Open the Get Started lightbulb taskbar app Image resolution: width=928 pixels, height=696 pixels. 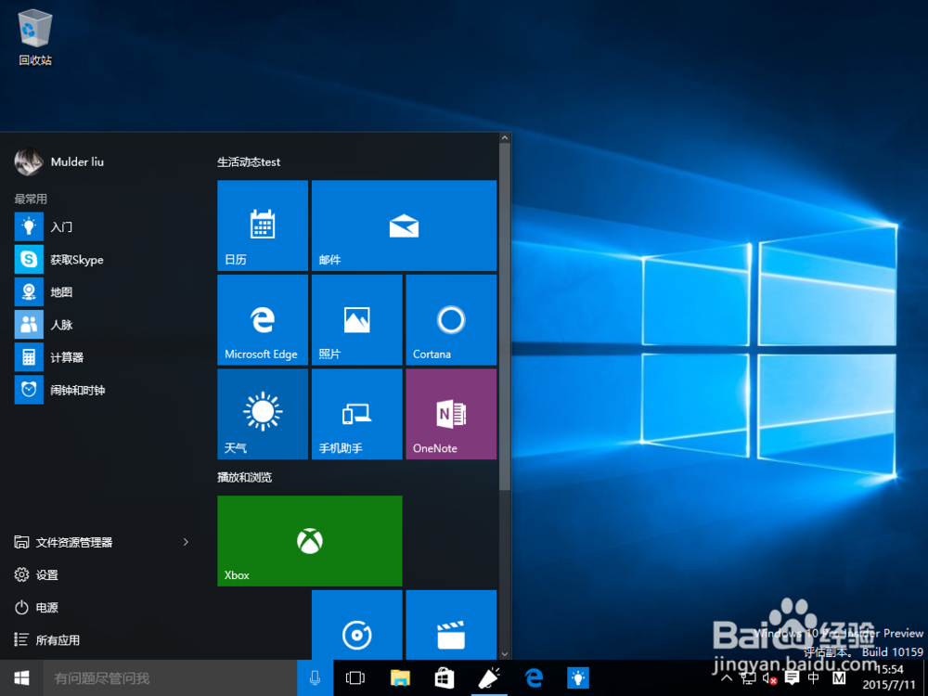(578, 677)
